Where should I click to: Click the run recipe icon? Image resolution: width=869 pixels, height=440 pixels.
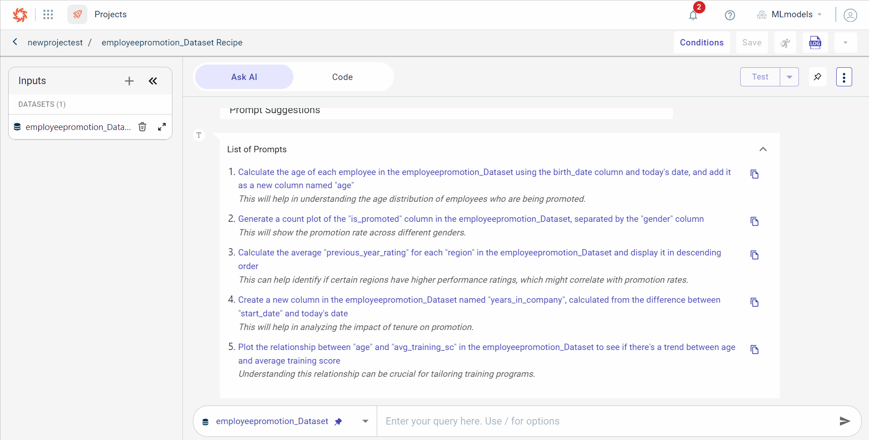pos(785,43)
